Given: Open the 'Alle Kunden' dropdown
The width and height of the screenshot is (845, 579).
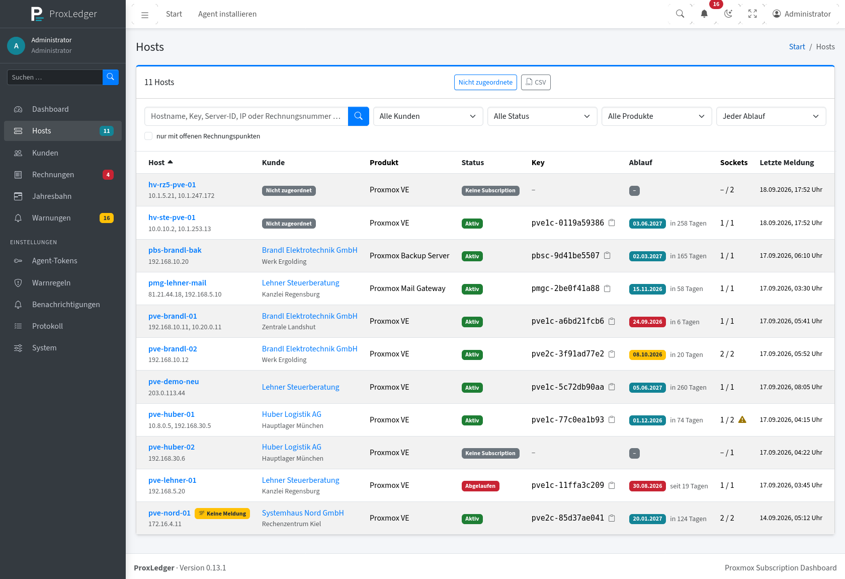Looking at the screenshot, I should coord(428,116).
